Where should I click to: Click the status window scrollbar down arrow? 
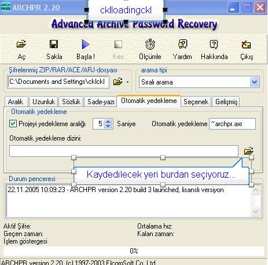[255, 211]
